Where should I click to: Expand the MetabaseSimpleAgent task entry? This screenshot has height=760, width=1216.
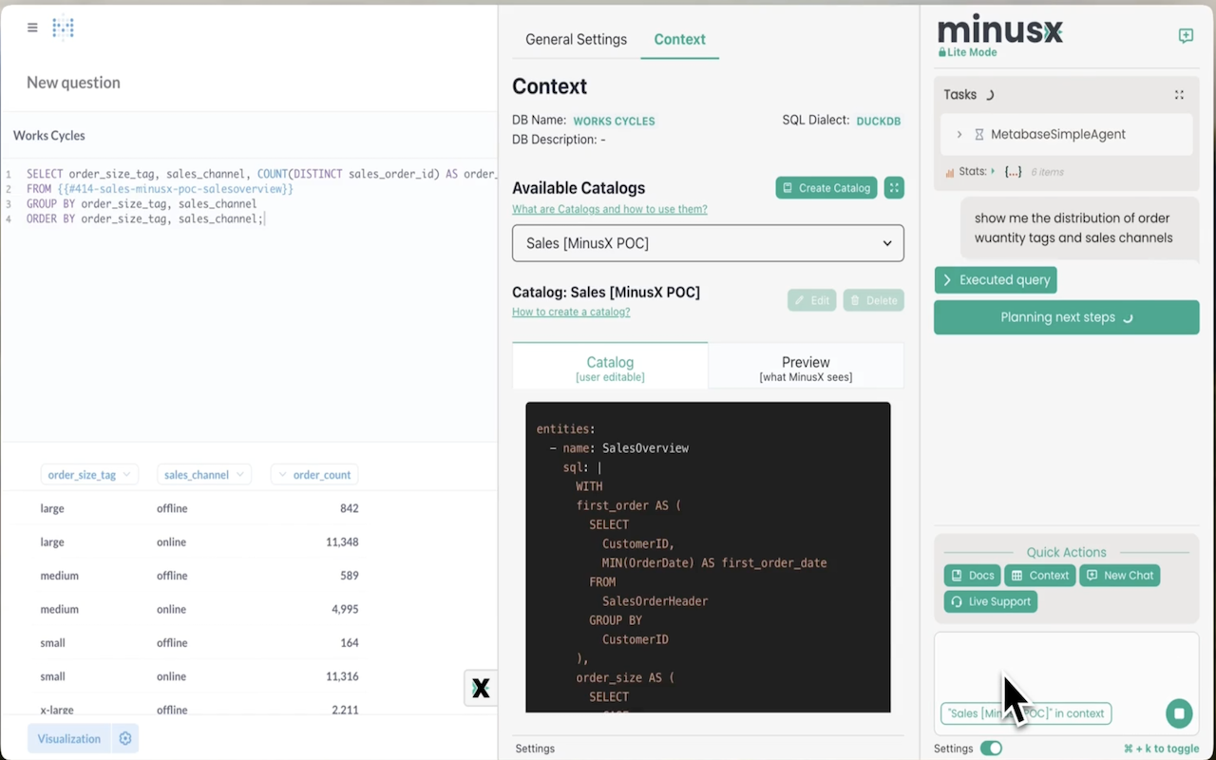(959, 134)
